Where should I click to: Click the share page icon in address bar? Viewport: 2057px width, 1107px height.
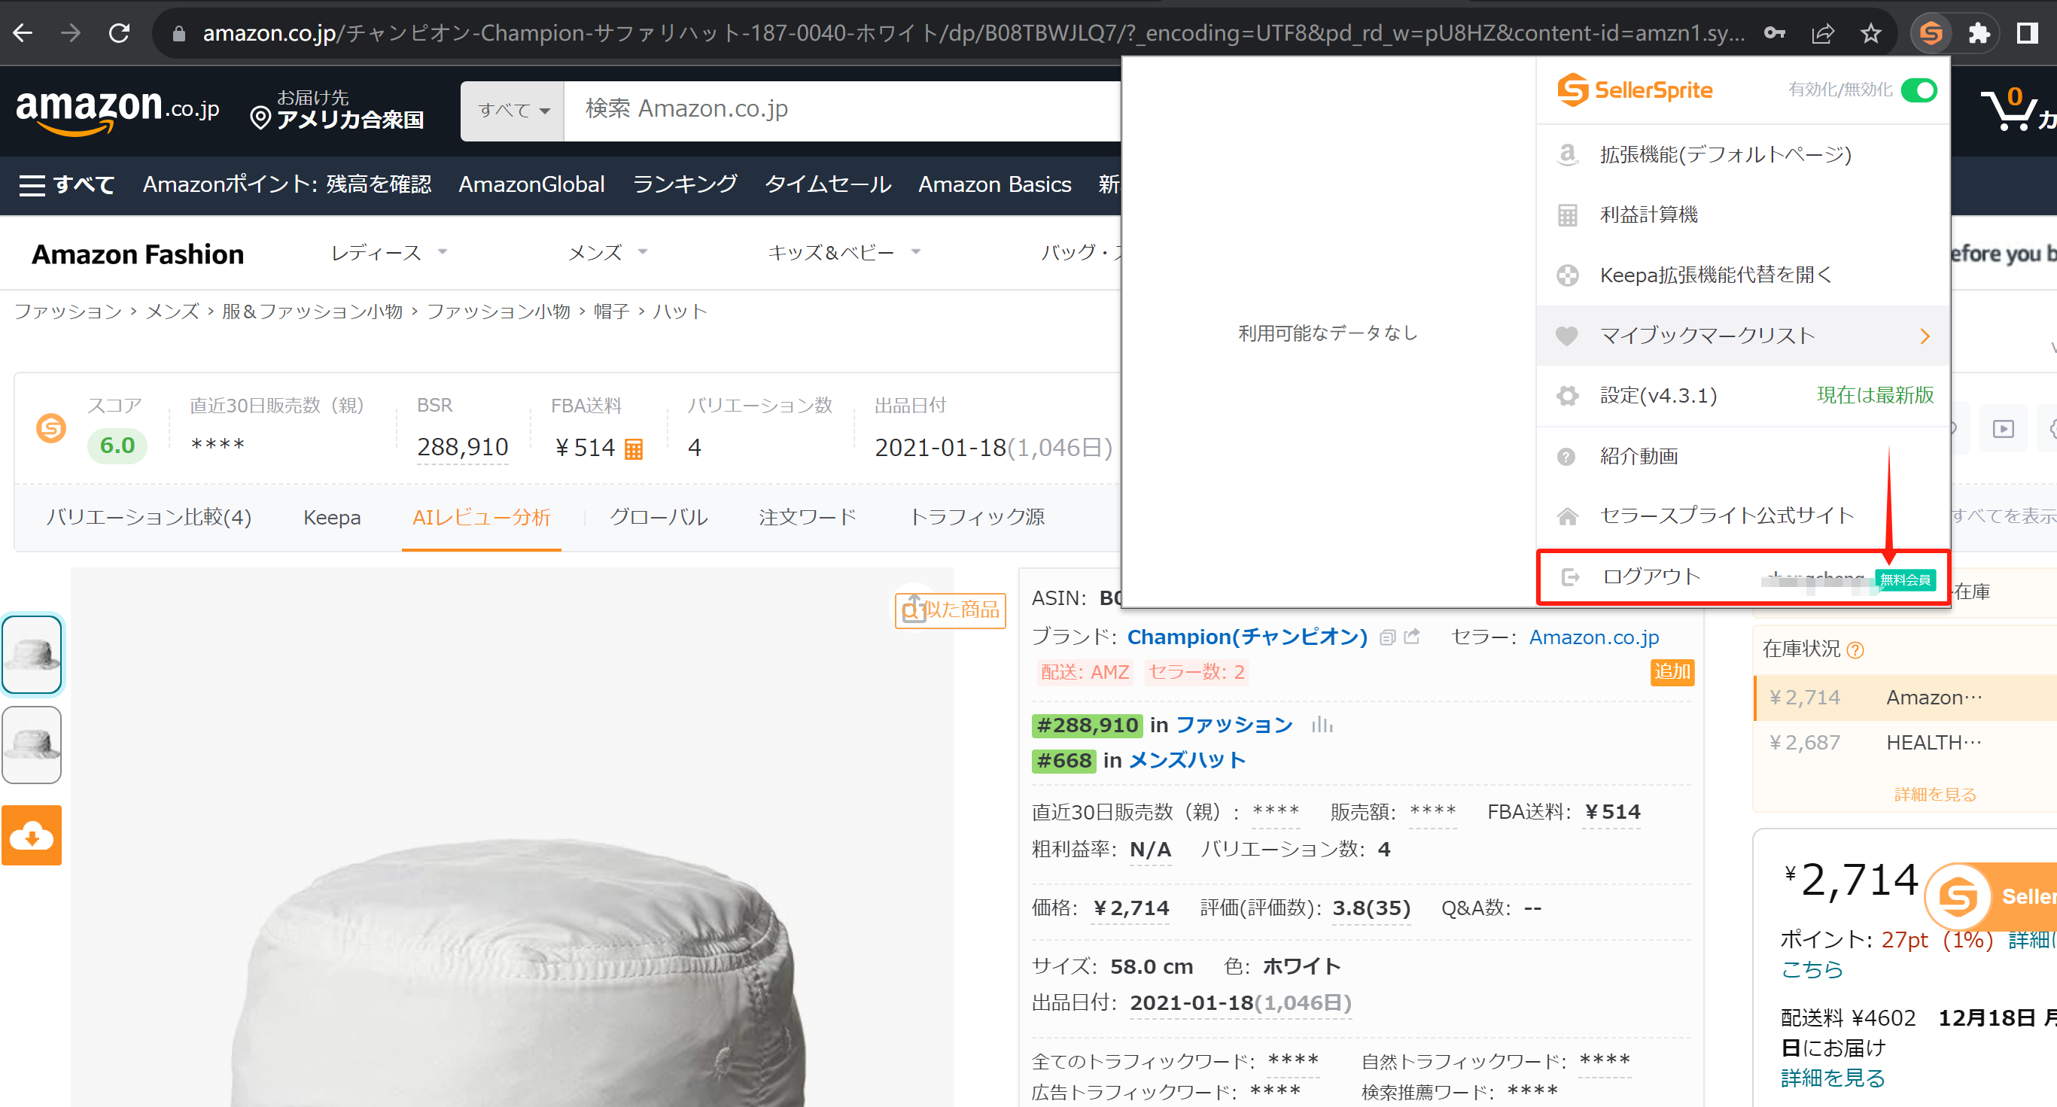[x=1822, y=33]
